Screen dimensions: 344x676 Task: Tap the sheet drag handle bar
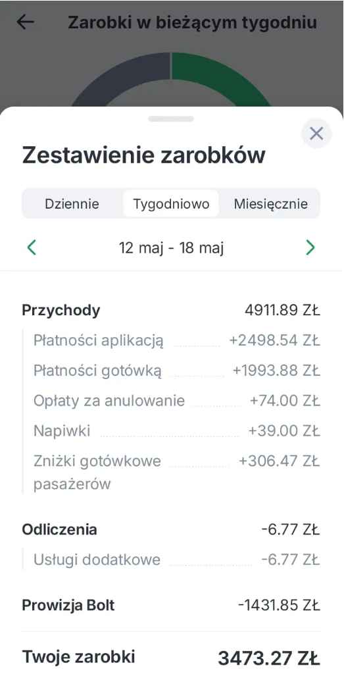click(171, 119)
